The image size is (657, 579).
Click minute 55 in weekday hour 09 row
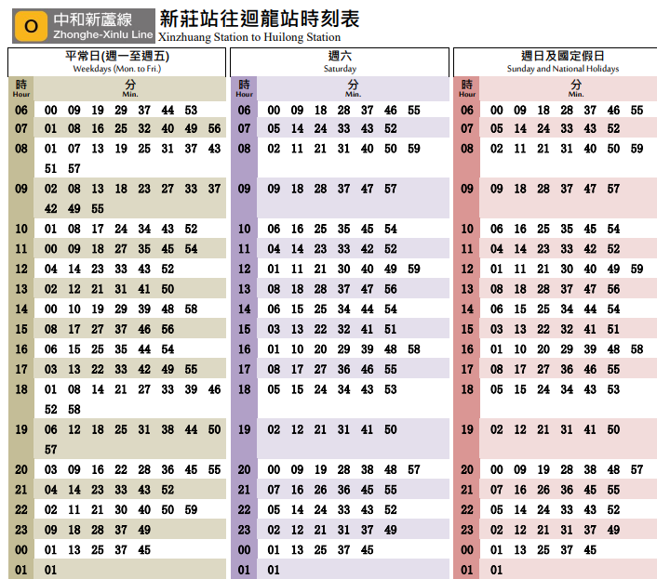tap(98, 209)
